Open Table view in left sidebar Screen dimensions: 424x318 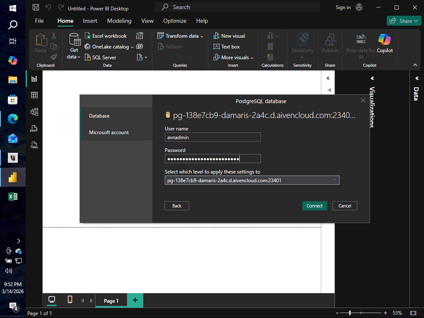34,95
